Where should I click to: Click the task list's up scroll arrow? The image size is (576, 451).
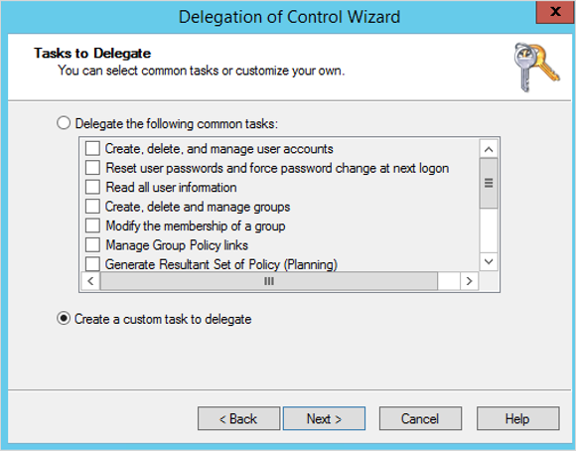pos(489,150)
